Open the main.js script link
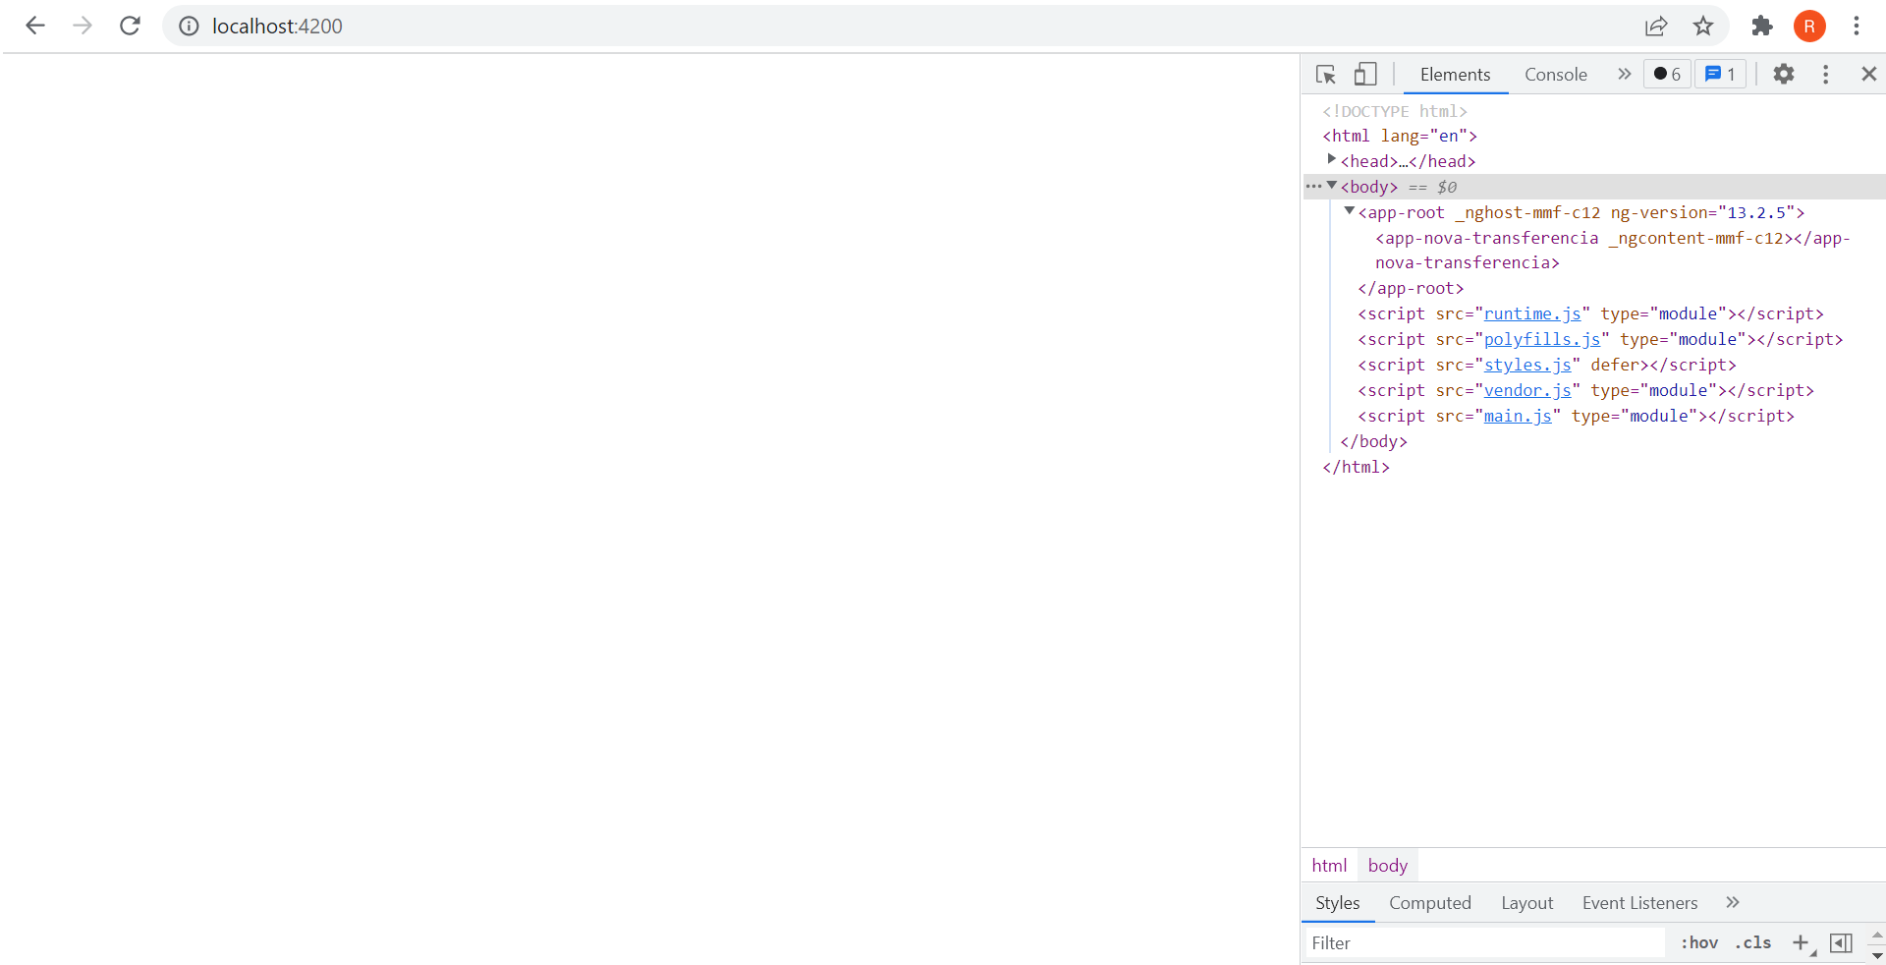This screenshot has height=965, width=1886. pos(1518,416)
